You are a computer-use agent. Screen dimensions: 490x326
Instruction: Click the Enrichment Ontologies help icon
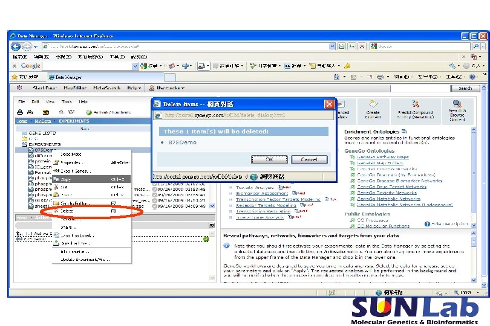403,132
